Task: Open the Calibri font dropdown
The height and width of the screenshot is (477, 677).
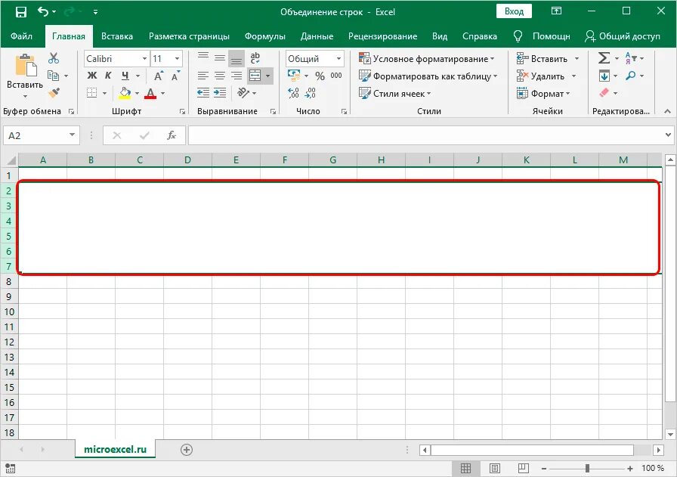Action: 144,58
